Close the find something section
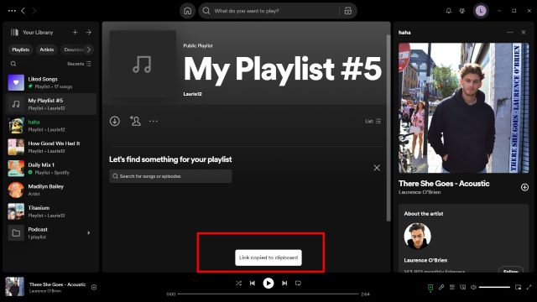Viewport: 537px width, 302px height. (377, 168)
